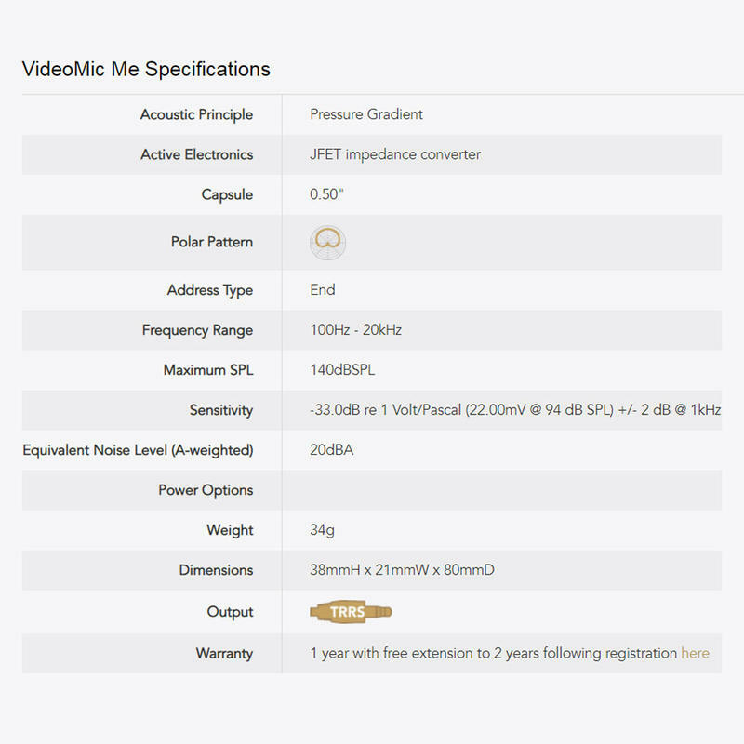Click JFET impedance converter text
This screenshot has height=744, width=744.
pos(395,154)
